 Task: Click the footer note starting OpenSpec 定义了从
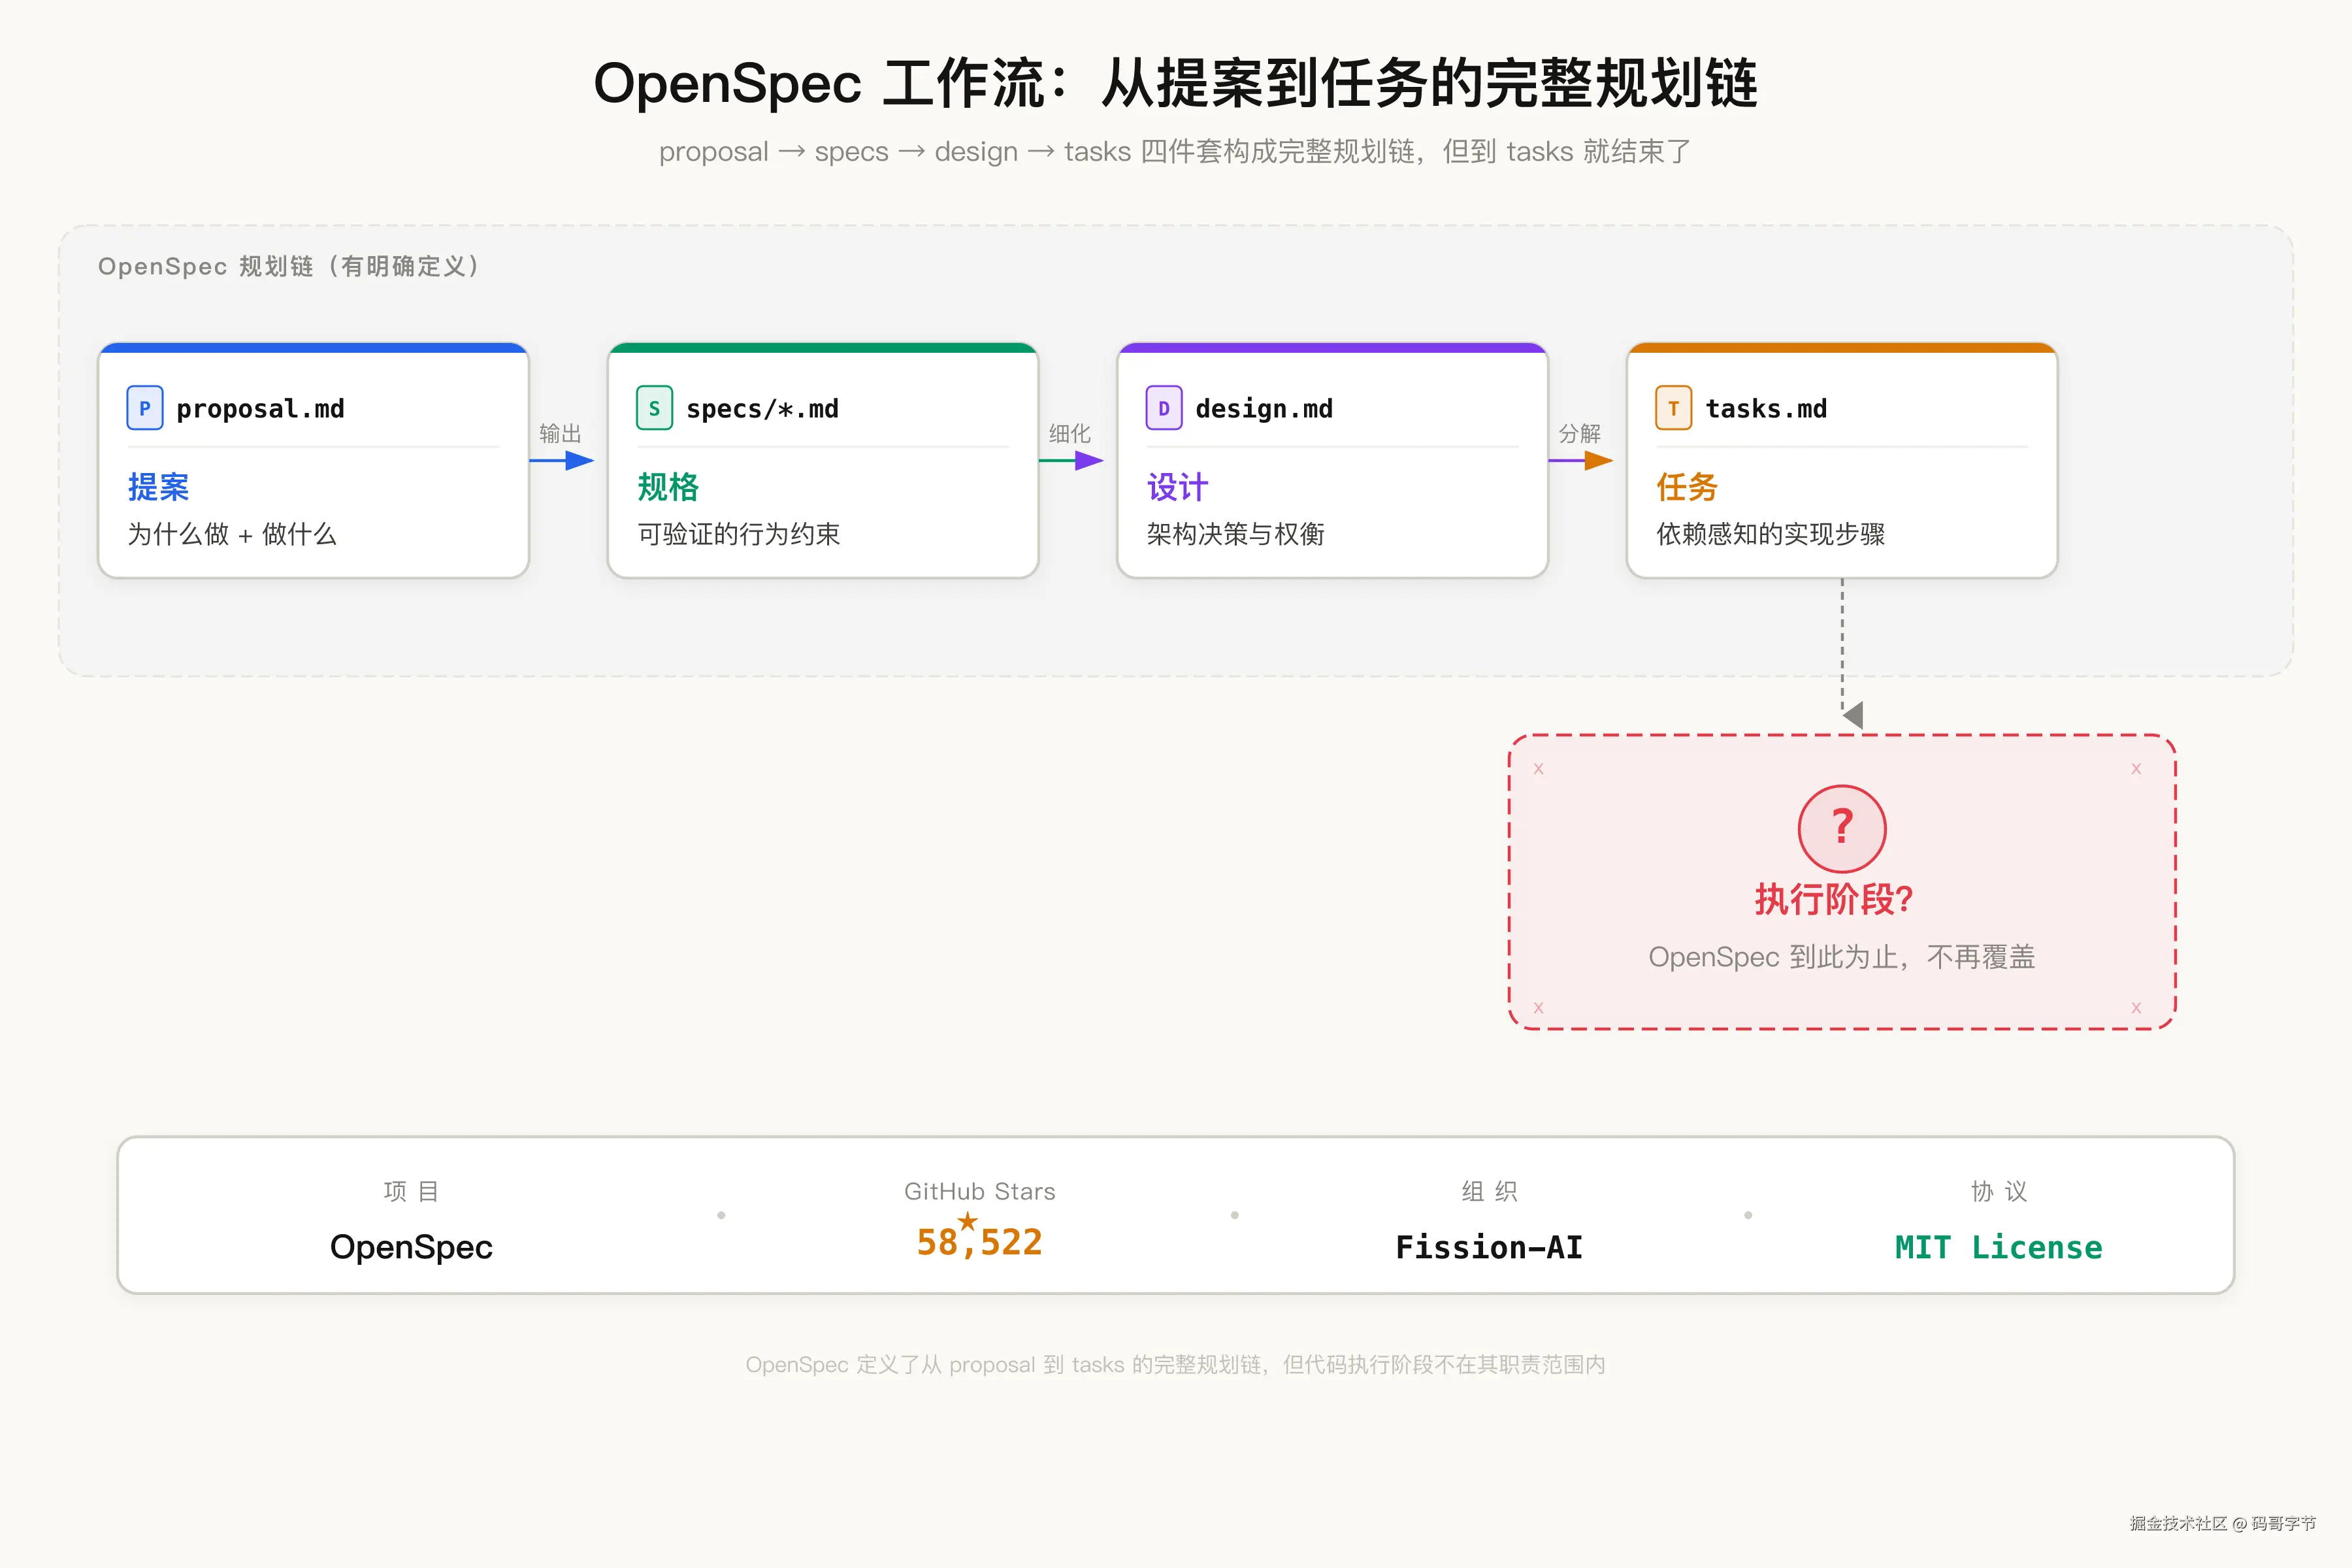(x=1175, y=1365)
